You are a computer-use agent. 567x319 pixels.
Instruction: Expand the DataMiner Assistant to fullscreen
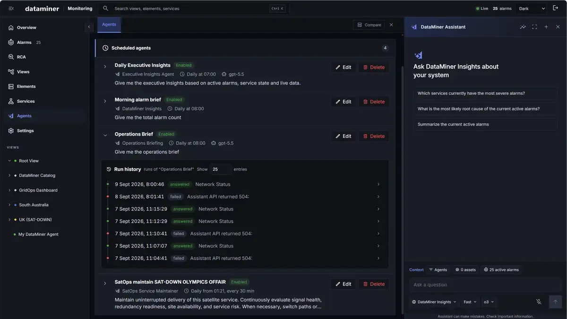click(x=534, y=27)
